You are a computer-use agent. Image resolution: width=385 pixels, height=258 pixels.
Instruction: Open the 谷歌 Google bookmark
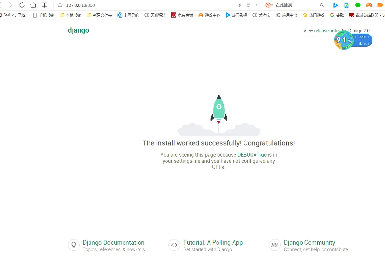coord(337,15)
